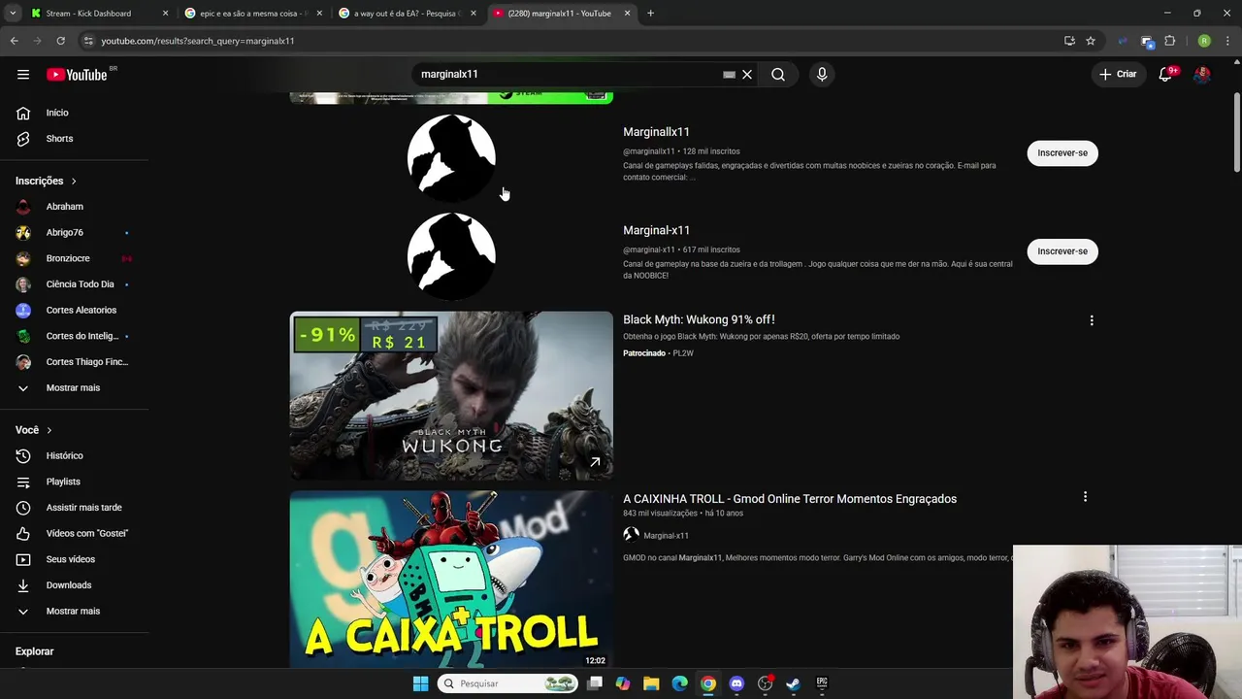Viewport: 1242px width, 699px height.
Task: Expand the Você section
Action: point(34,430)
